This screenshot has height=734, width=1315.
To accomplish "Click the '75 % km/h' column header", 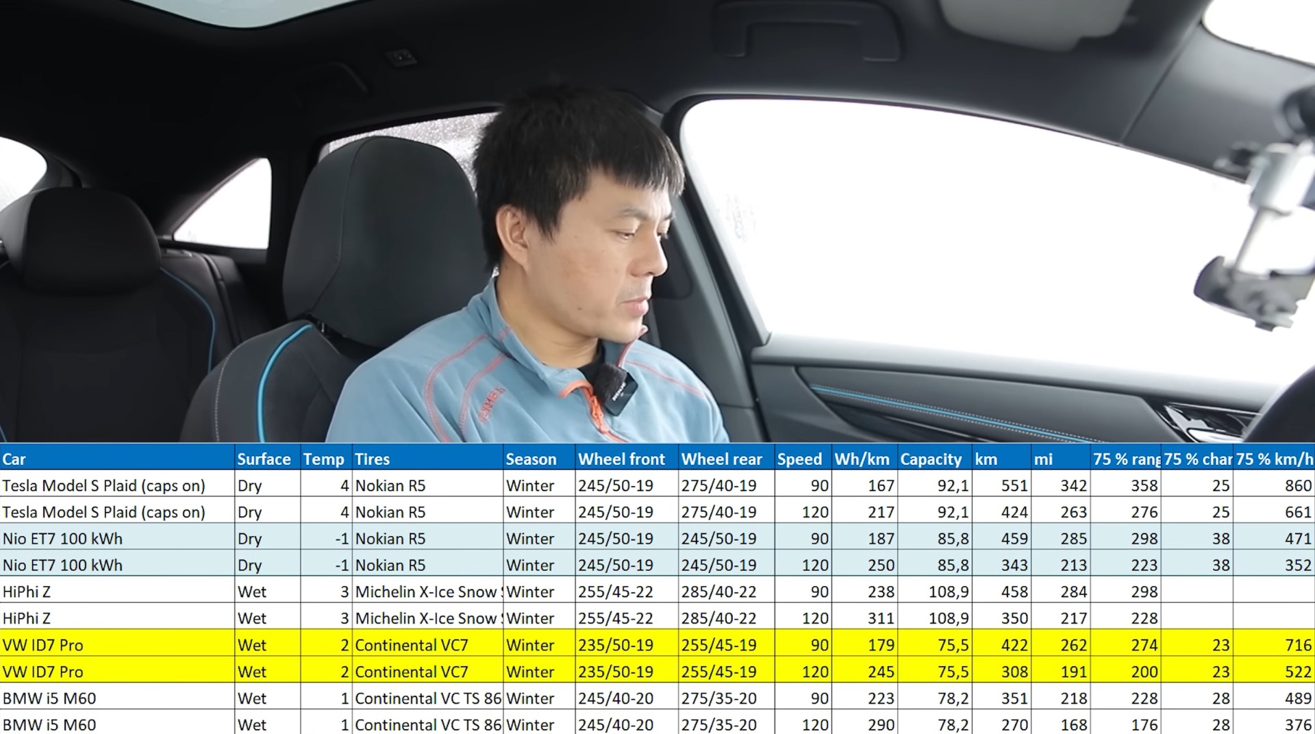I will point(1274,459).
